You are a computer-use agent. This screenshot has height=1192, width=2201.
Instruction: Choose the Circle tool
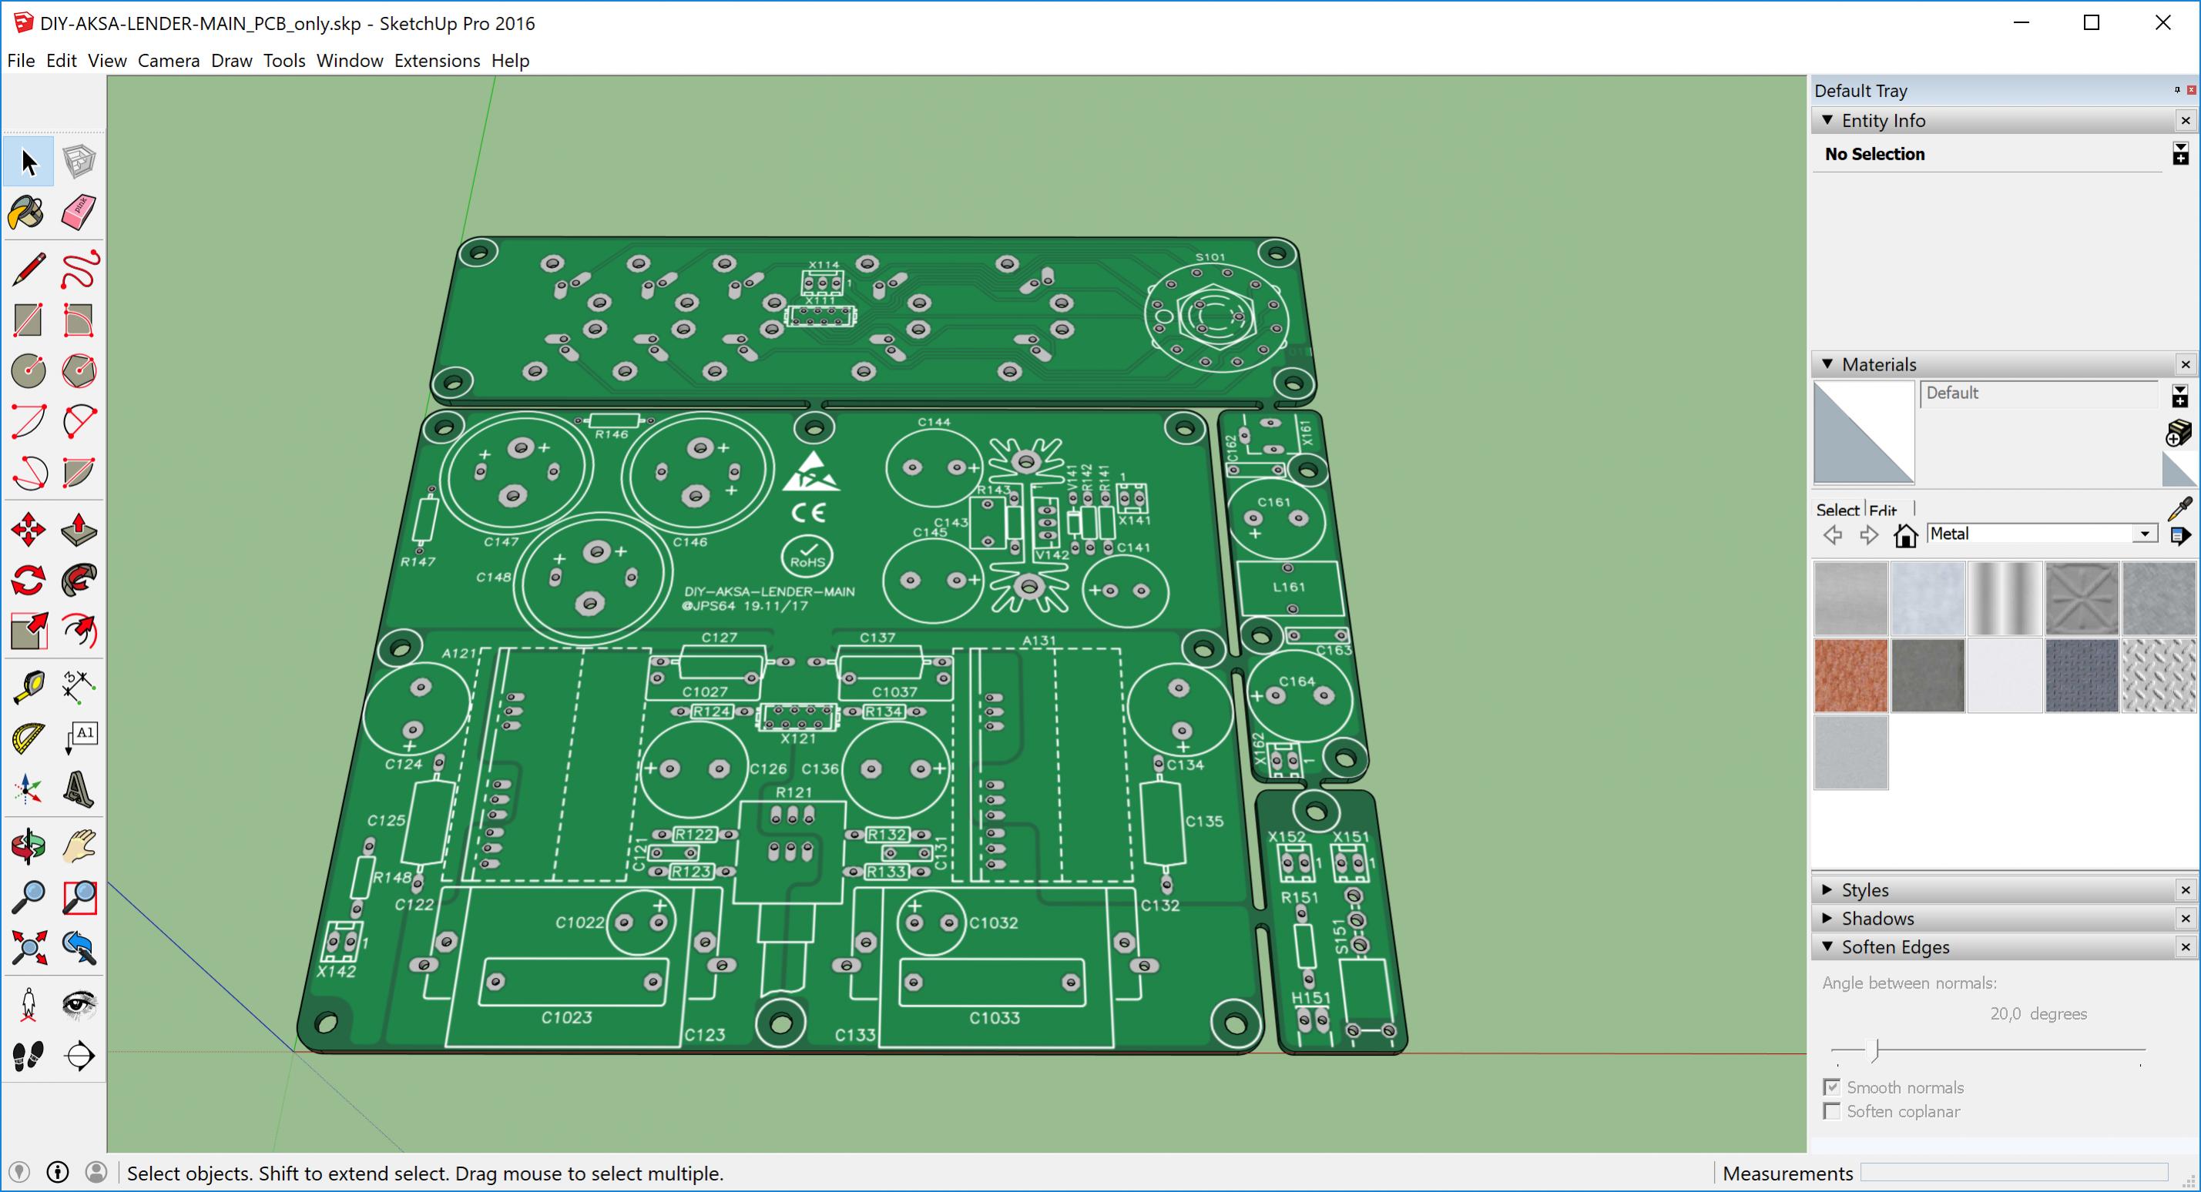coord(27,370)
